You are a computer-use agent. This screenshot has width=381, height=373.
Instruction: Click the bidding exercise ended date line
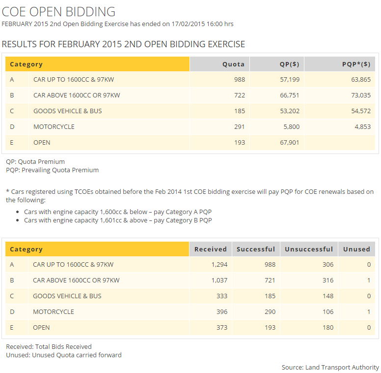[x=118, y=24]
